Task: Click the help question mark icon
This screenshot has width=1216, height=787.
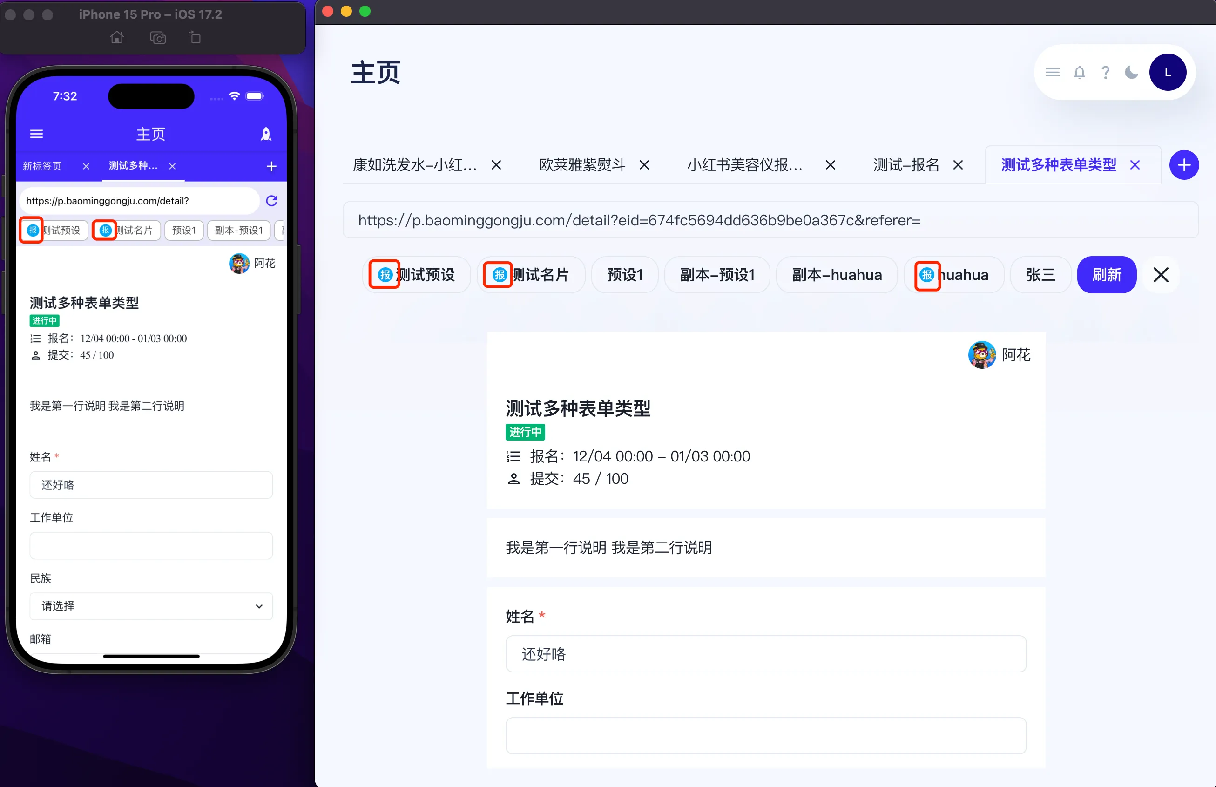Action: [x=1105, y=72]
